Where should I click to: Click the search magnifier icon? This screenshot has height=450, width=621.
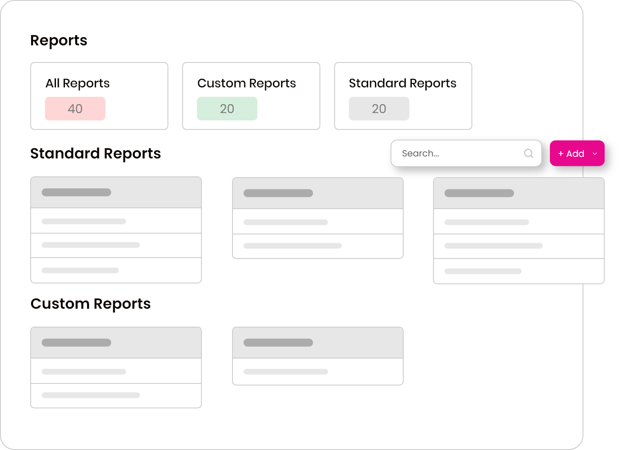[x=528, y=153]
